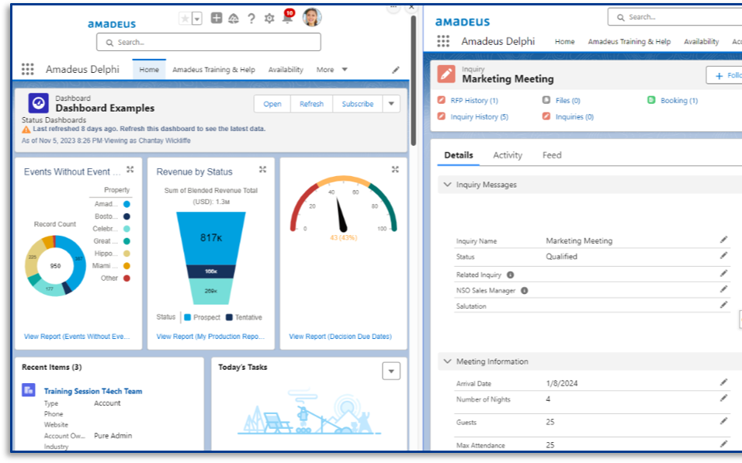742x463 pixels.
Task: Collapse the Meeting Information section
Action: click(447, 361)
